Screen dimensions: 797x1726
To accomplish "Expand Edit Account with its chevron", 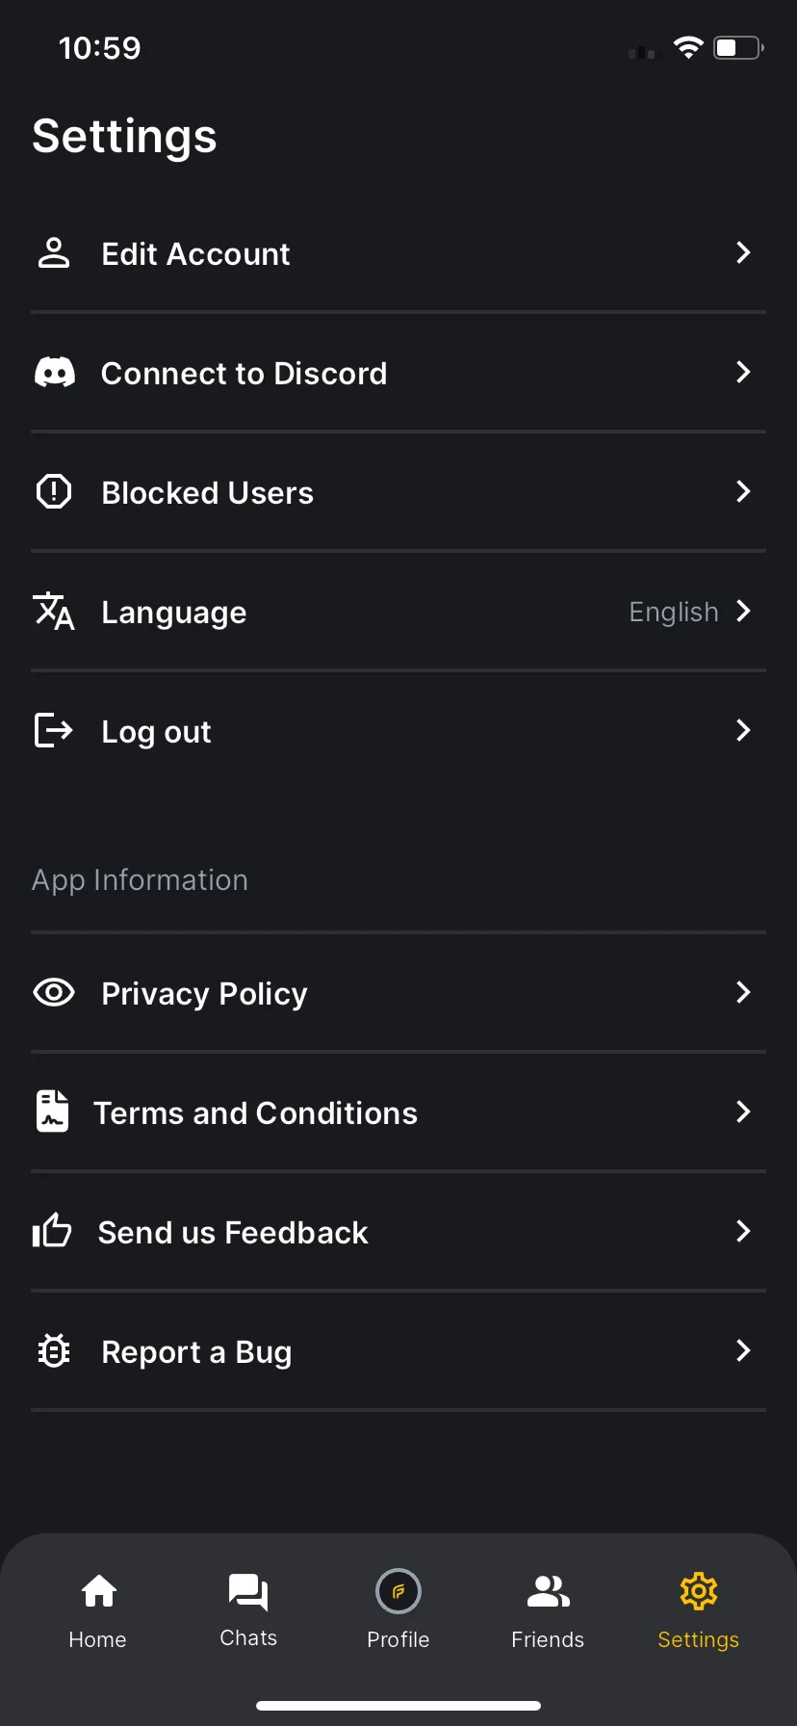I will [743, 252].
